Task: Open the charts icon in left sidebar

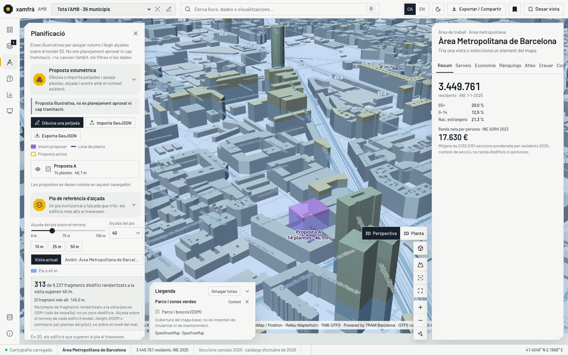Action: [x=10, y=95]
